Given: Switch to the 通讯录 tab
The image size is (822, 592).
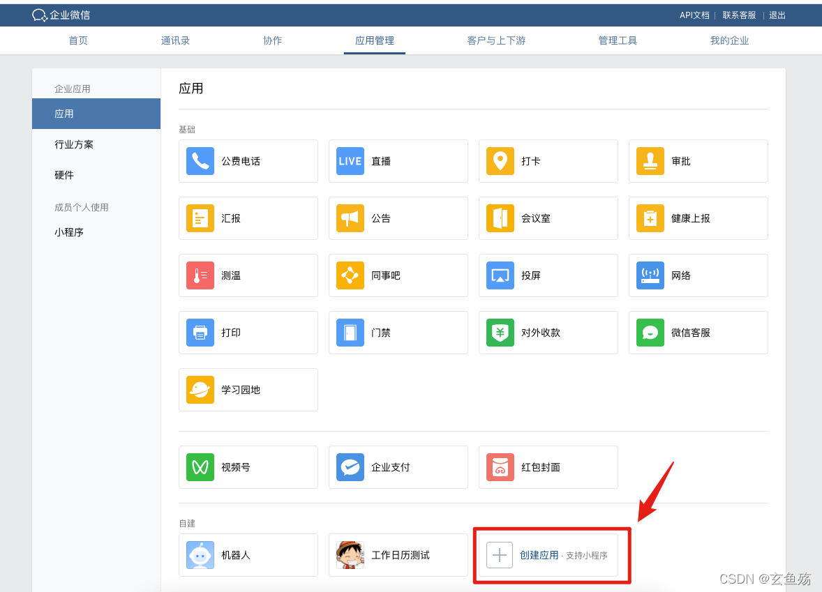Looking at the screenshot, I should point(175,40).
